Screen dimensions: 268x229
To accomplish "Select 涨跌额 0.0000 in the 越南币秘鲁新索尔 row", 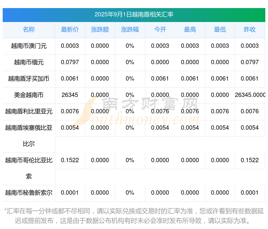I will (x=100, y=193).
